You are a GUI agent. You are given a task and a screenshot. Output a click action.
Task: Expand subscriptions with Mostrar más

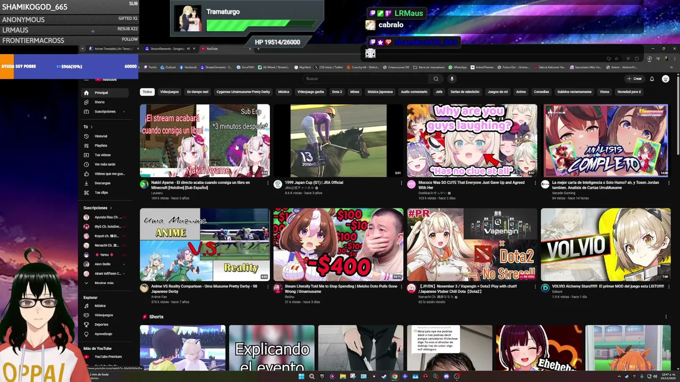click(105, 283)
